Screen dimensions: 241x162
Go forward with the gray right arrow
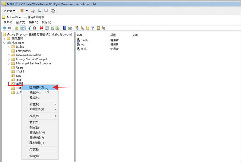[x=10, y=28]
